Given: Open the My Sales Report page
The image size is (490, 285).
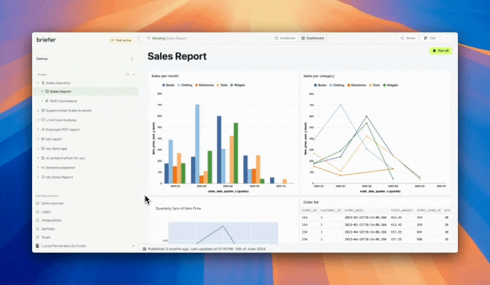Looking at the screenshot, I should [59, 177].
